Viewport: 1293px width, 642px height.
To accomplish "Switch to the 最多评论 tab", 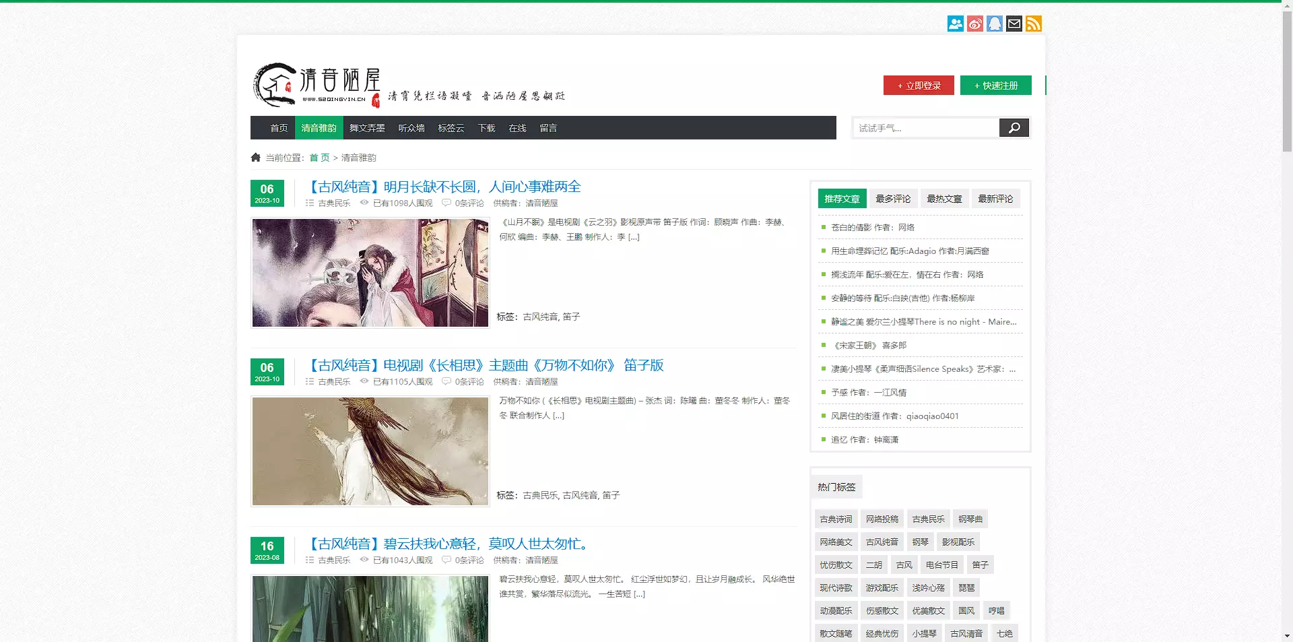I will click(893, 199).
